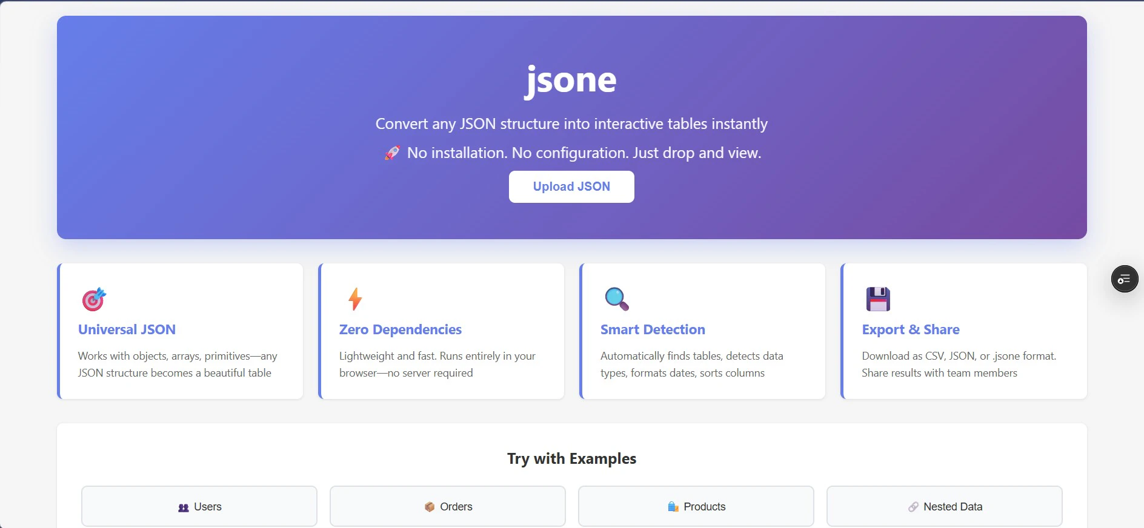
Task: Click the rocket icon in the hero tagline
Action: [391, 153]
